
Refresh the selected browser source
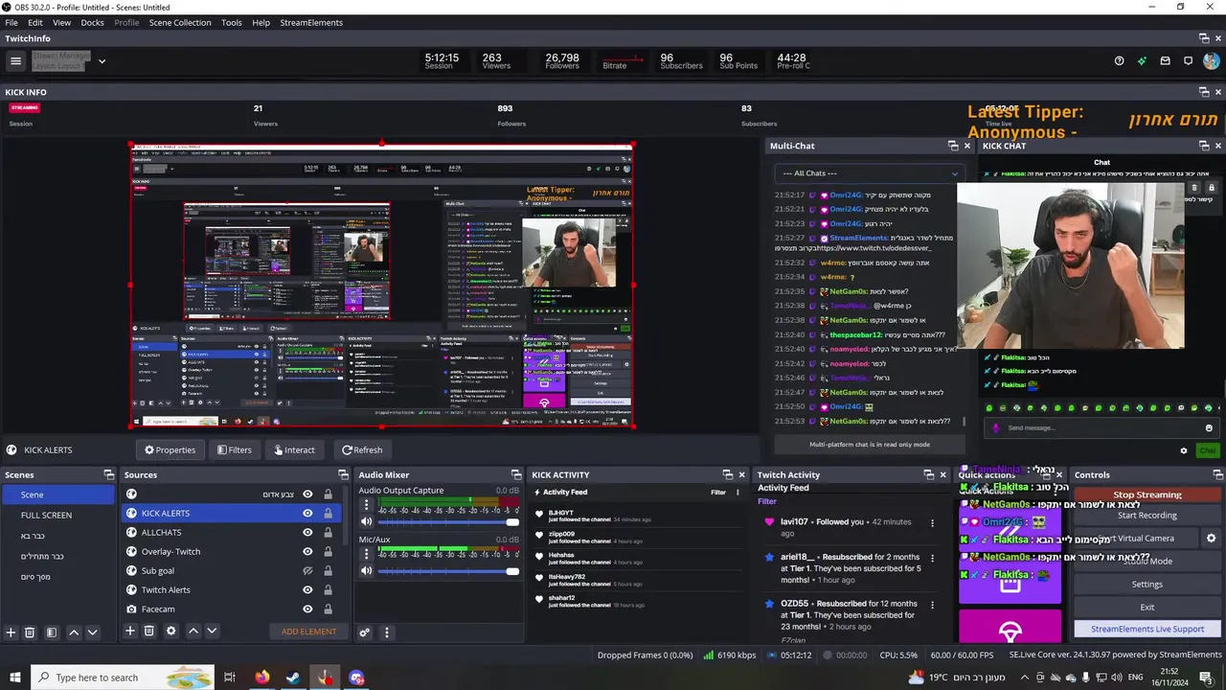tap(362, 449)
